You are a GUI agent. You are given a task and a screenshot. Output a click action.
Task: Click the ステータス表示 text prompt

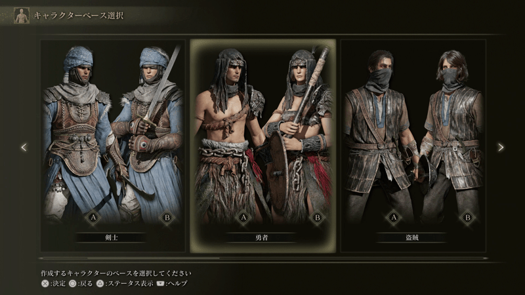click(129, 284)
